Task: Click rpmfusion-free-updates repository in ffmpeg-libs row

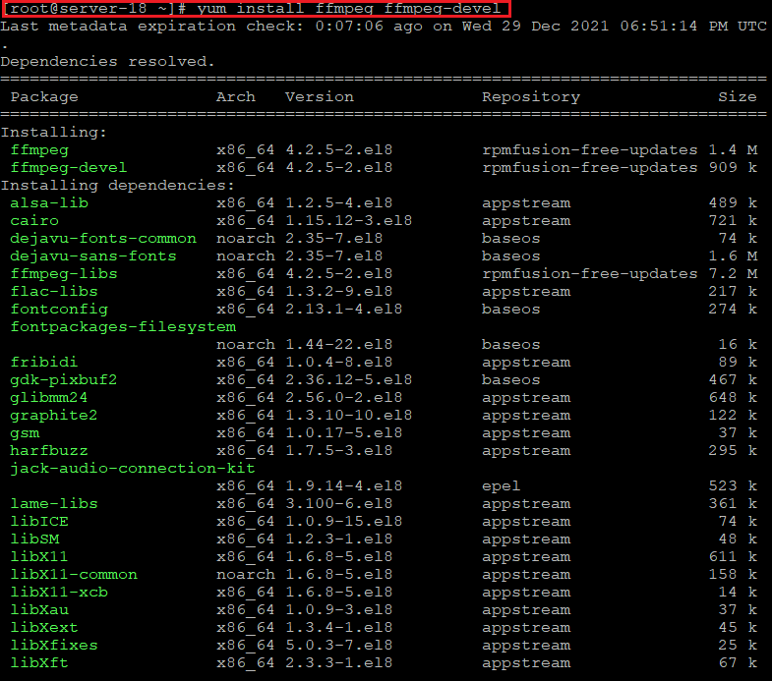Action: [x=590, y=274]
